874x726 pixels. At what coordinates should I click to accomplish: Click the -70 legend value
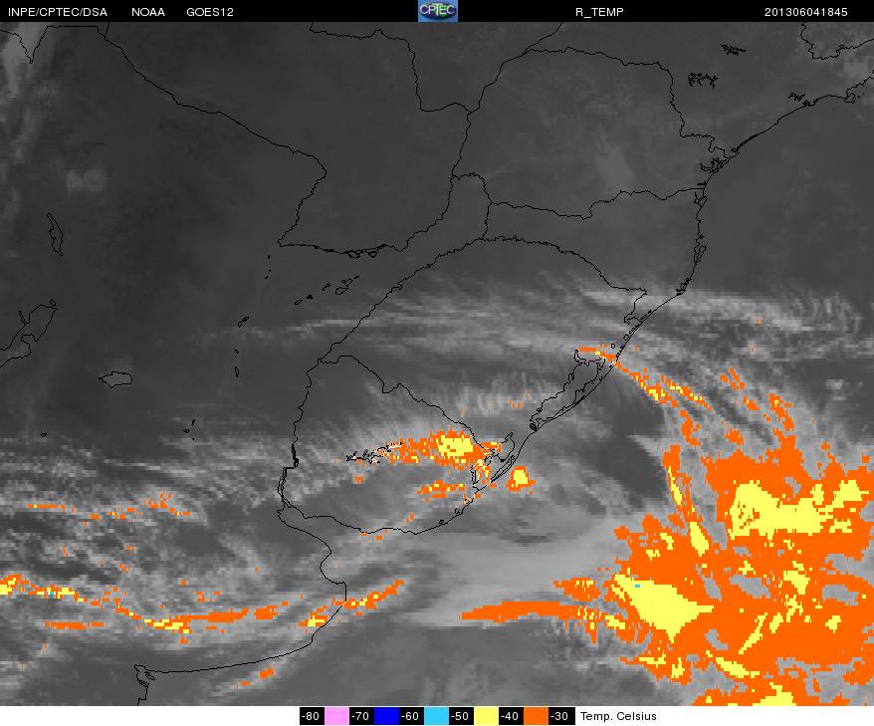point(361,716)
